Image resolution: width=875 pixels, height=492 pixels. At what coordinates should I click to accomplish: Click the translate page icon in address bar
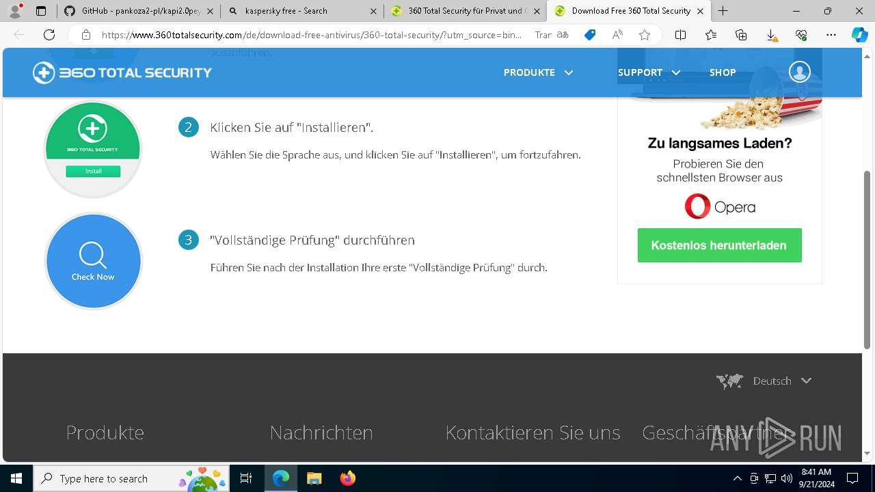[x=563, y=35]
